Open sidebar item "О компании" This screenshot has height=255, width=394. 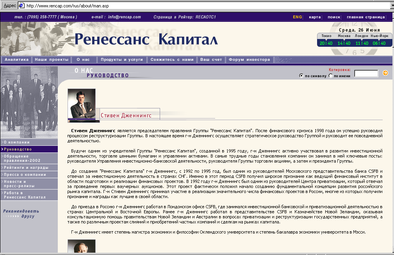(29, 142)
